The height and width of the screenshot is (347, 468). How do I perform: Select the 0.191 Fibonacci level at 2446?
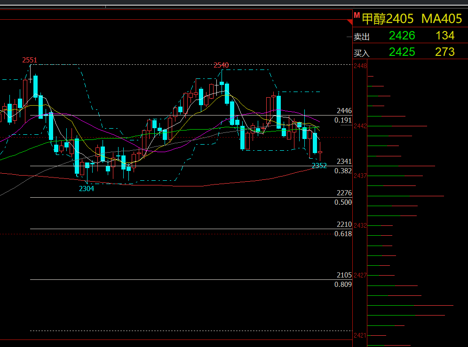[x=343, y=120]
